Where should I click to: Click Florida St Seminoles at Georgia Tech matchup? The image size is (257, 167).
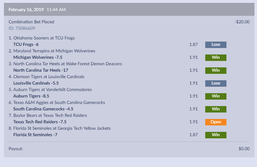tap(59, 128)
